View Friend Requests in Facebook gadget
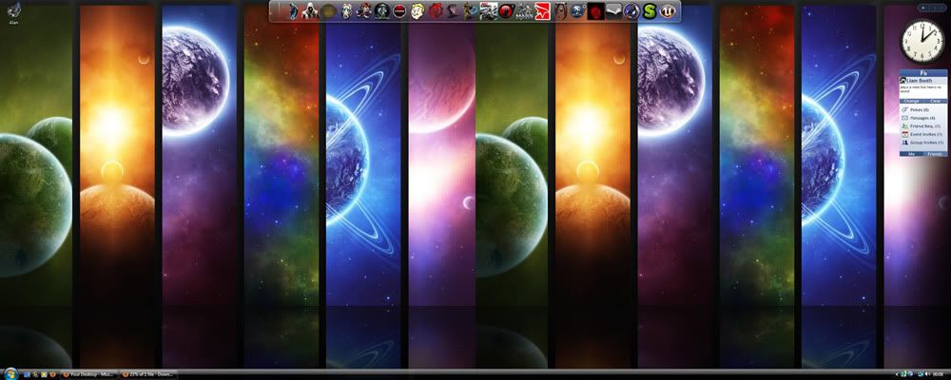The image size is (951, 380). (920, 125)
